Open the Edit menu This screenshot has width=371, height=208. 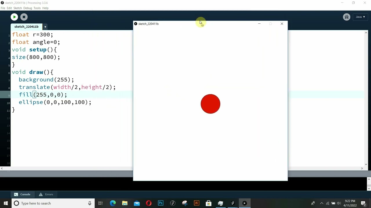pos(9,8)
